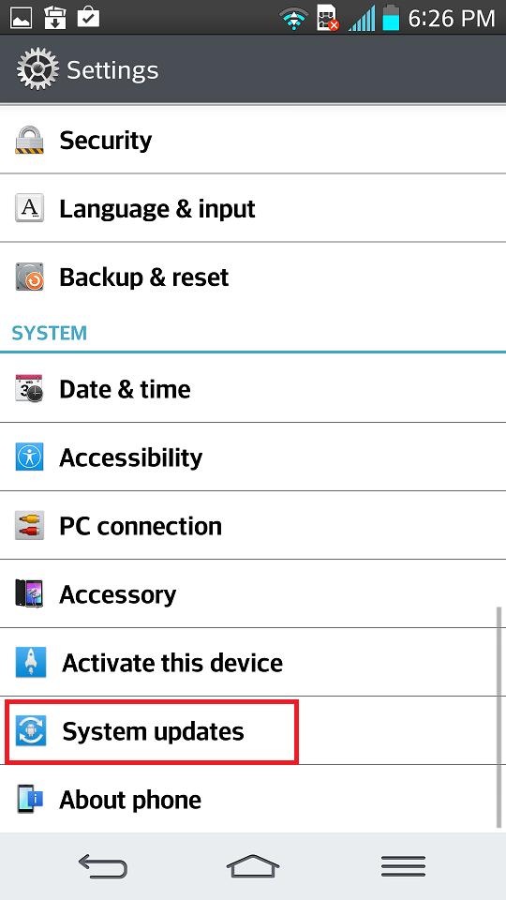Tap the back navigation button
Viewport: 506px width, 900px height.
pyautogui.click(x=102, y=866)
